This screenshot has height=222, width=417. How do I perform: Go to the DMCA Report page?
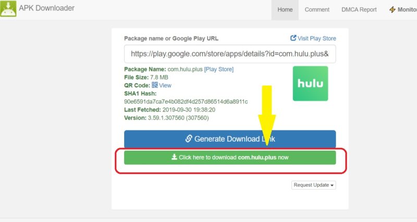coord(359,9)
